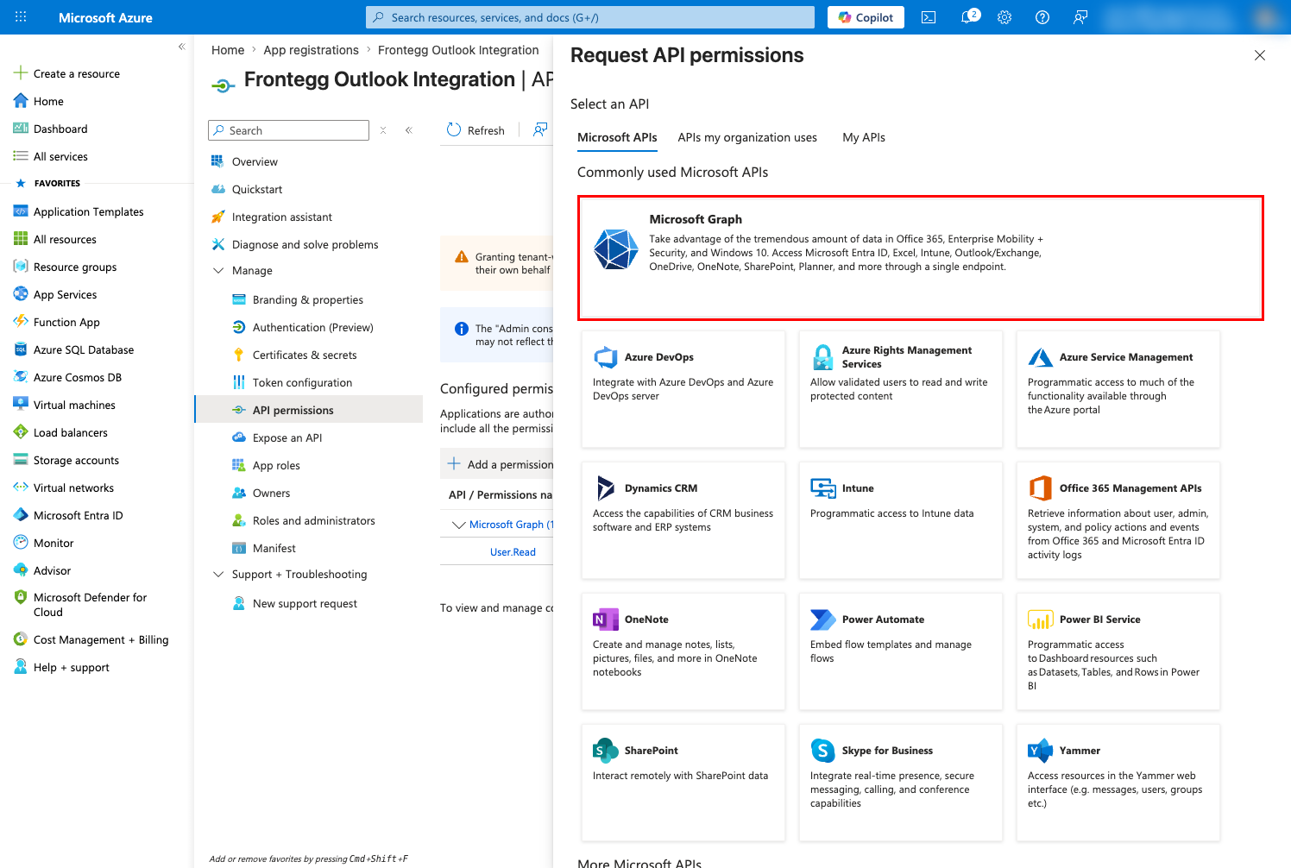The image size is (1291, 868).
Task: Click the Copilot button
Action: click(866, 17)
